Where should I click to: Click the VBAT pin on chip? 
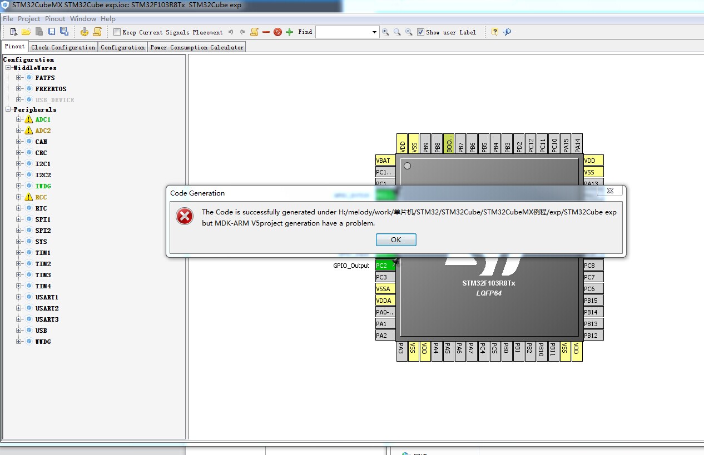[385, 161]
